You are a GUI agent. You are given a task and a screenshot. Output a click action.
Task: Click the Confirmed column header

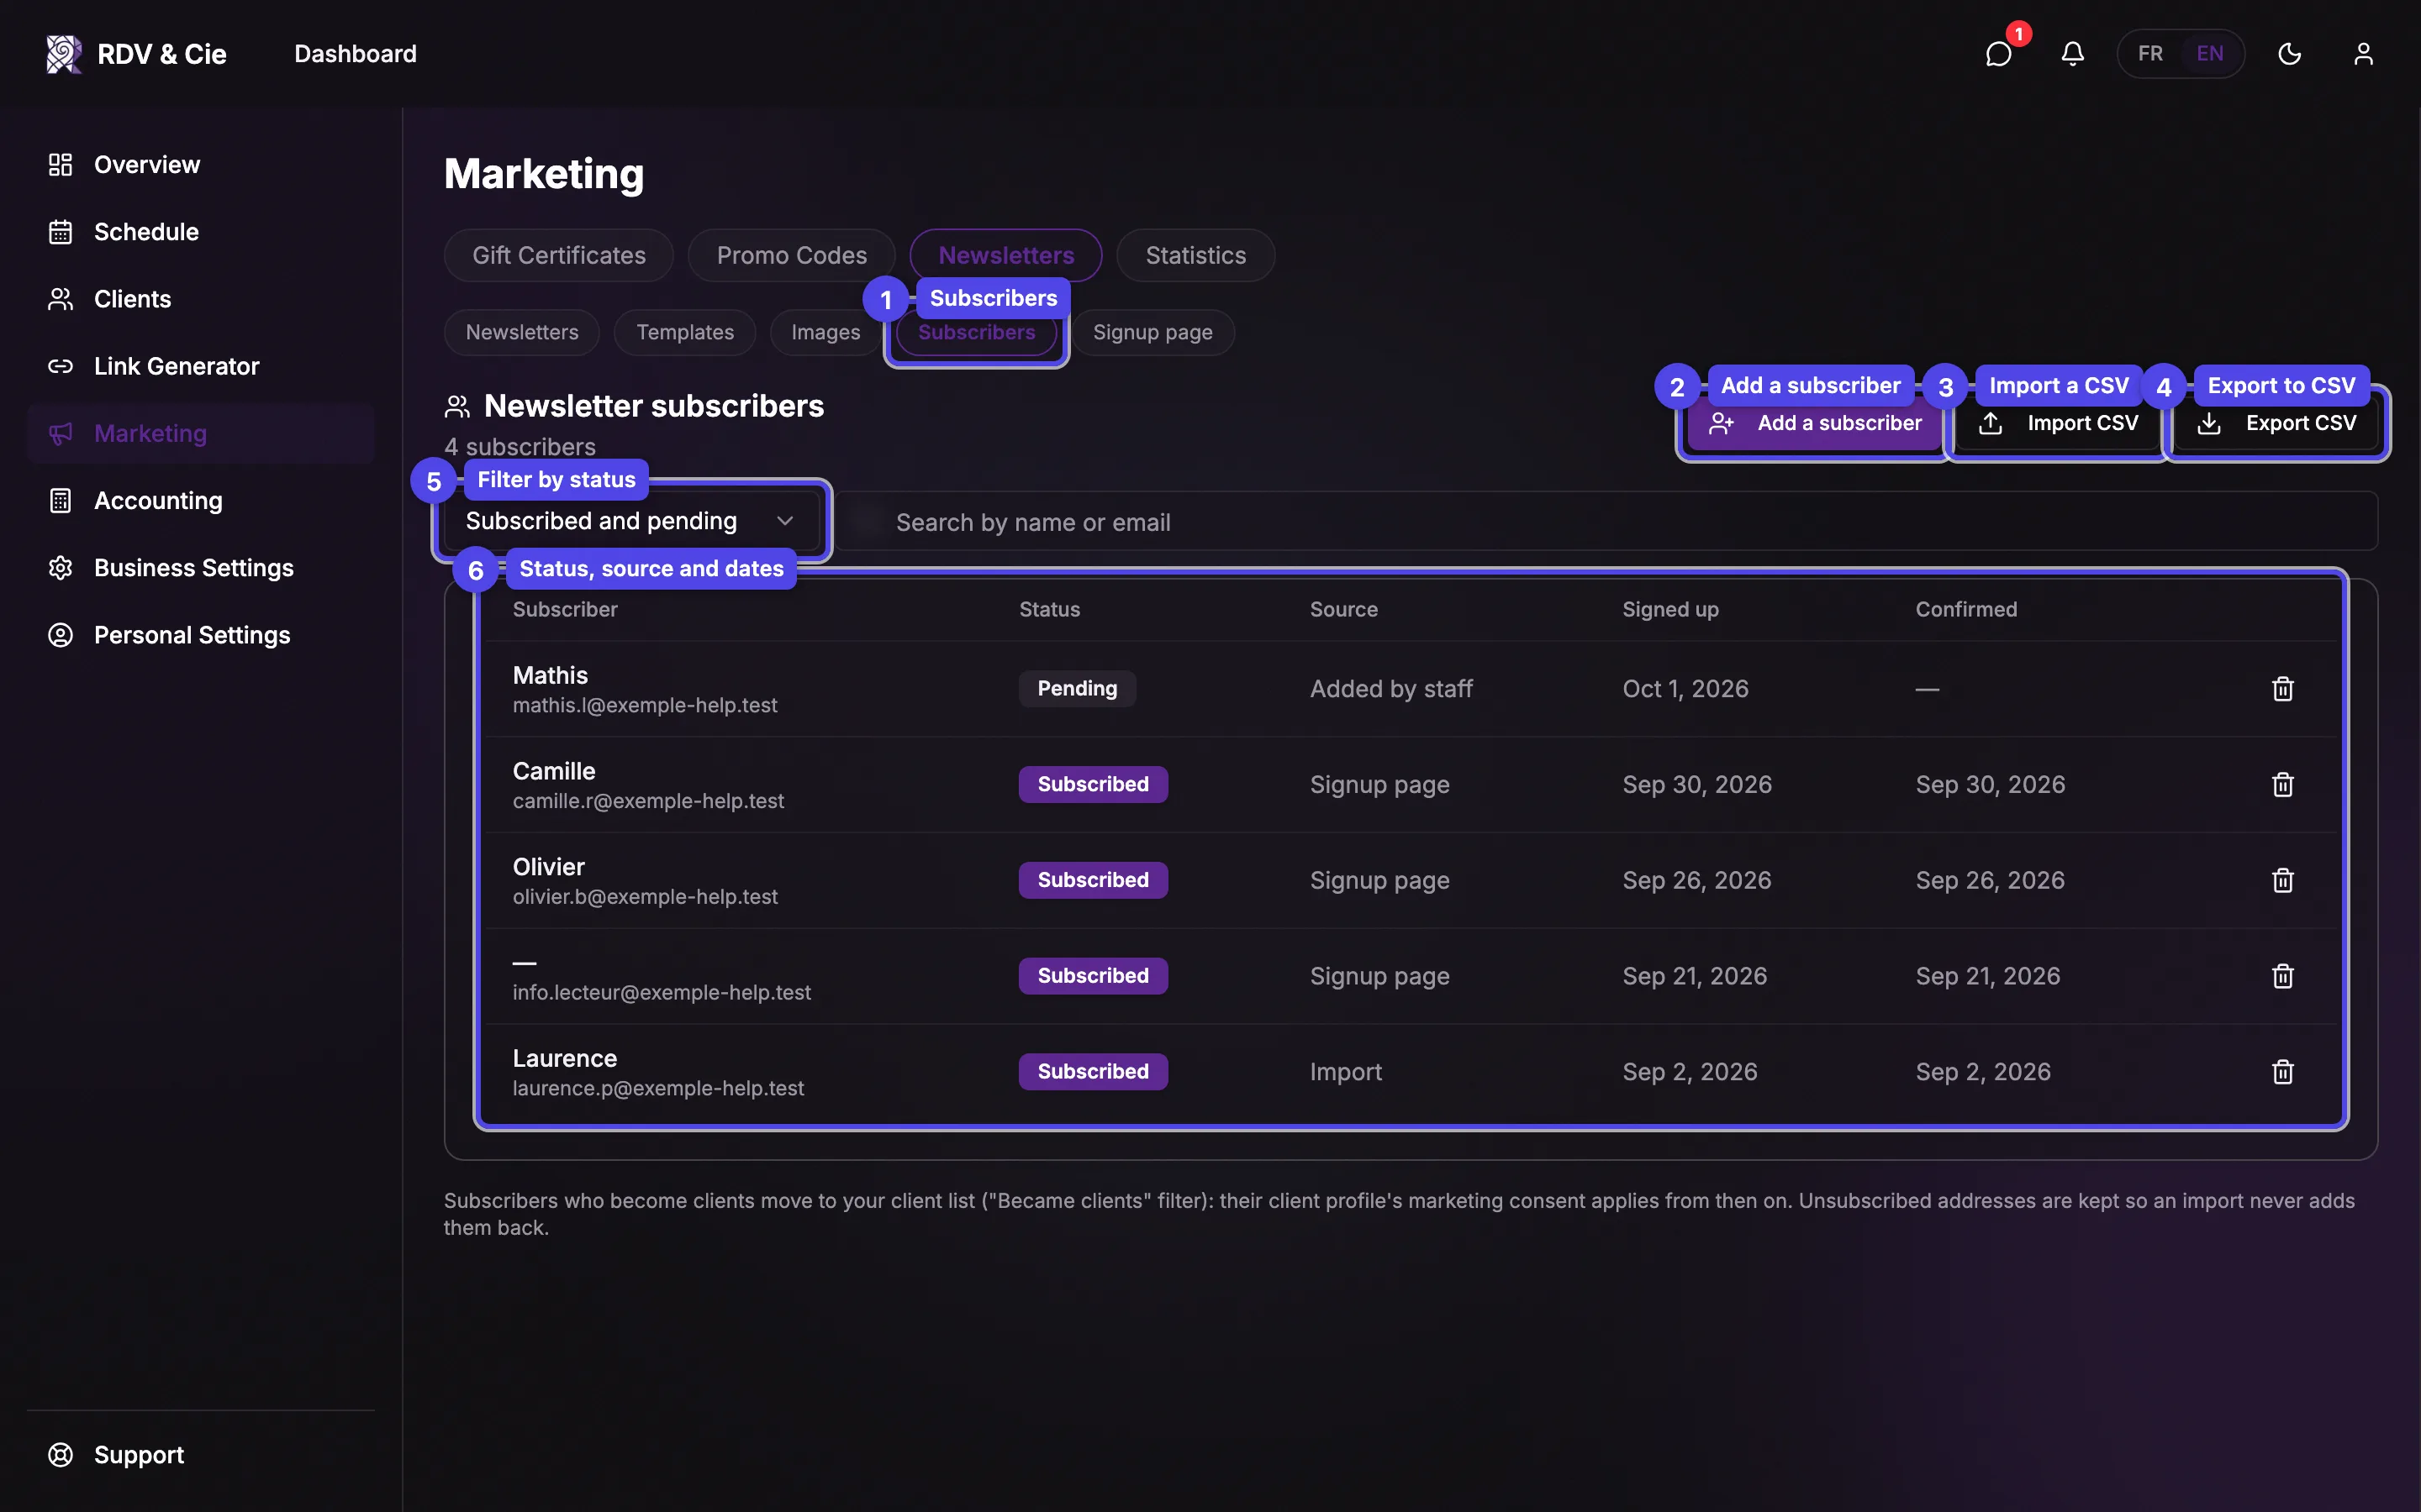click(x=1966, y=609)
